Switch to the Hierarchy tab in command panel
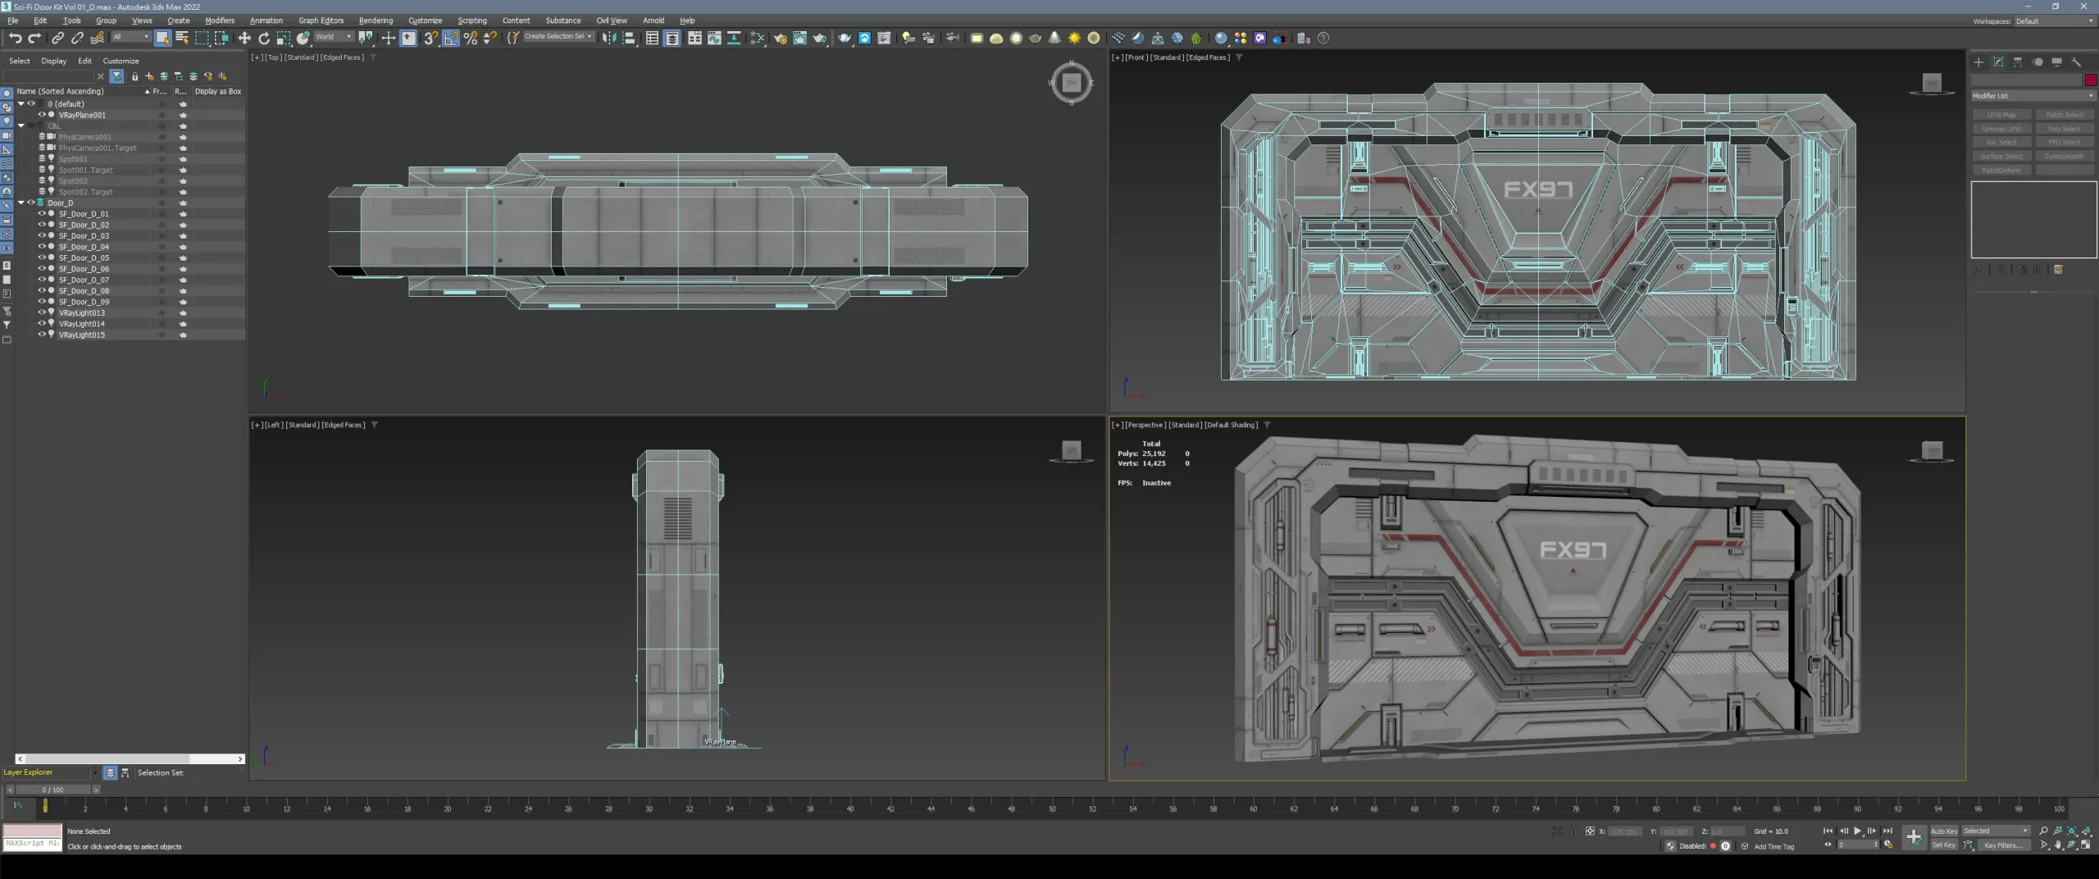The width and height of the screenshot is (2099, 879). coord(2018,61)
